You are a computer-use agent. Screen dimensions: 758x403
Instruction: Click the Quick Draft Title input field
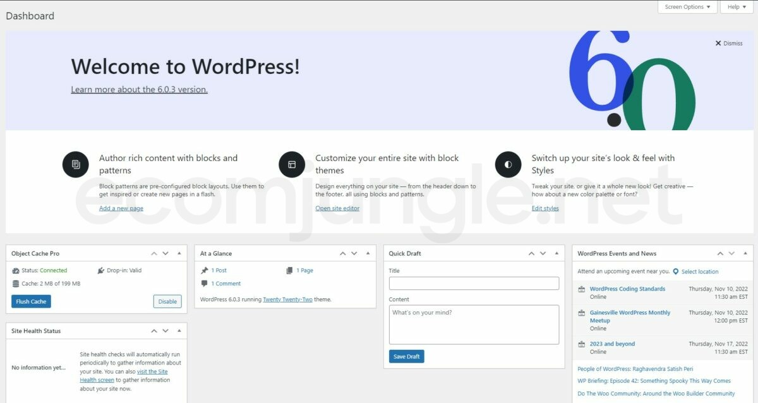(474, 283)
